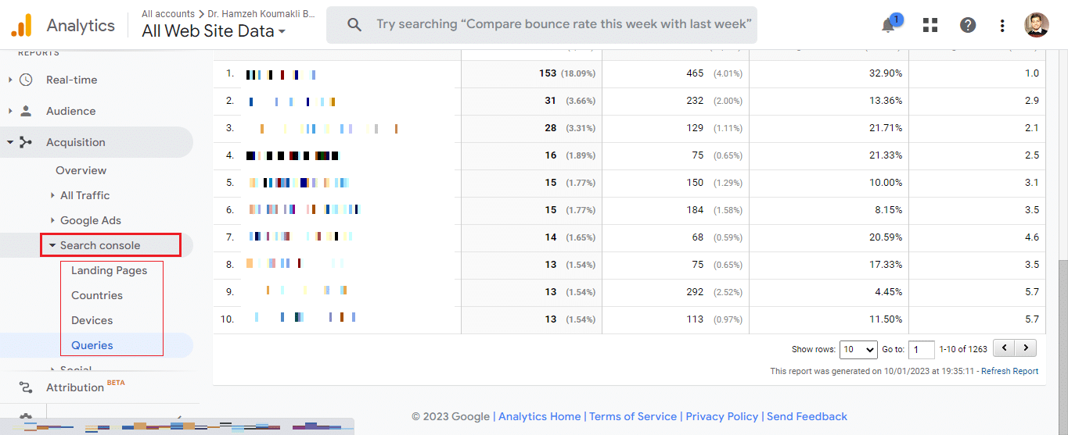This screenshot has width=1068, height=435.
Task: Open the three-dot more options menu
Action: point(1002,25)
